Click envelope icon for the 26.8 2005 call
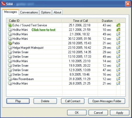This screenshot has width=132, height=118. point(118,84)
